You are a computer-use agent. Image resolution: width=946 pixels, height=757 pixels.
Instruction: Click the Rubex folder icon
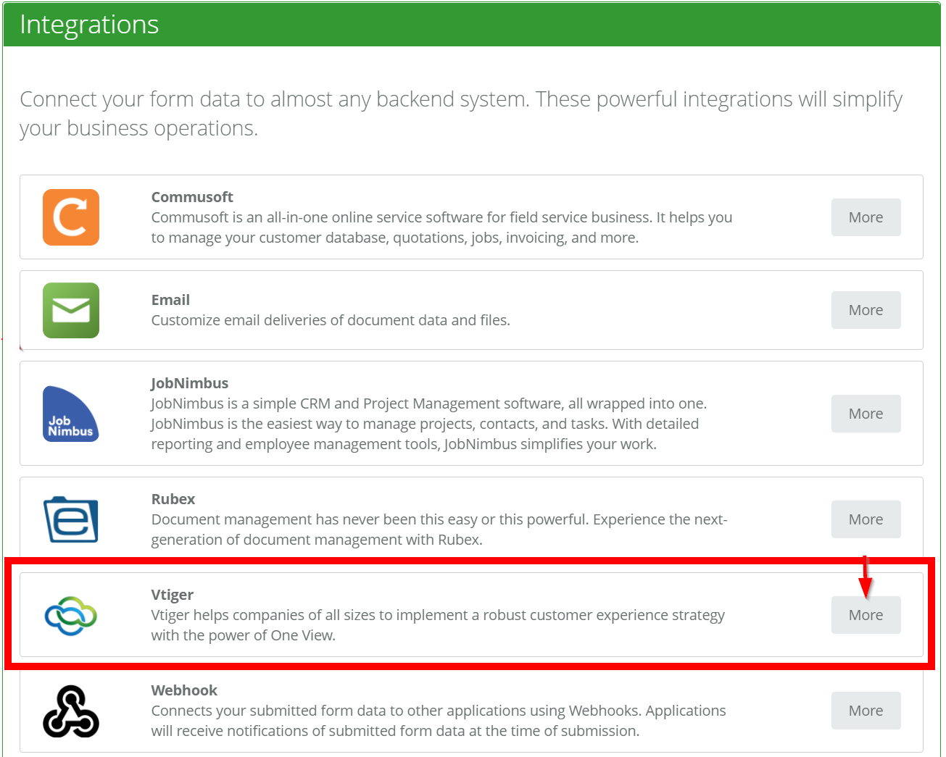(71, 519)
